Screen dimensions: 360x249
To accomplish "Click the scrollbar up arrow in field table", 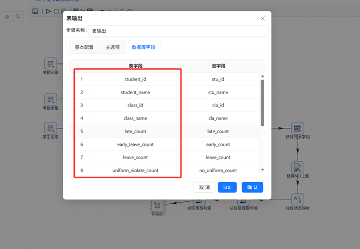I will coord(262,76).
